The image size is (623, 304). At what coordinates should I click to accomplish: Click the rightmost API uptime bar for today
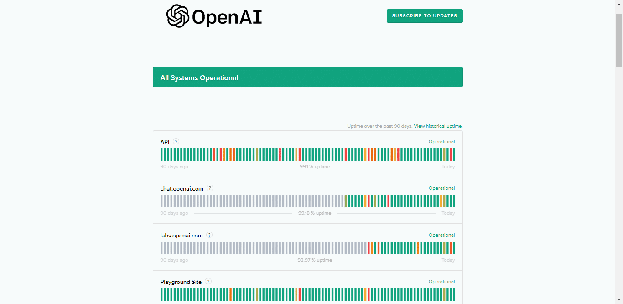[x=454, y=155]
